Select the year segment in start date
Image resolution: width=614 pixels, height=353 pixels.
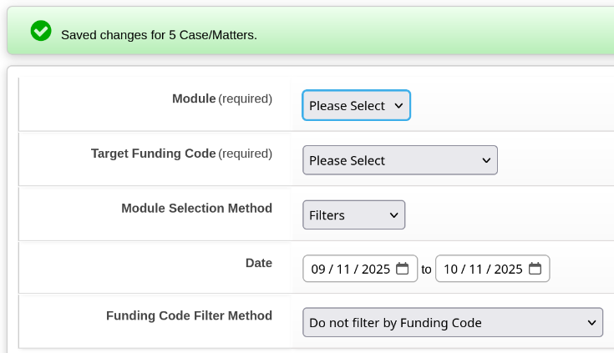pos(375,269)
